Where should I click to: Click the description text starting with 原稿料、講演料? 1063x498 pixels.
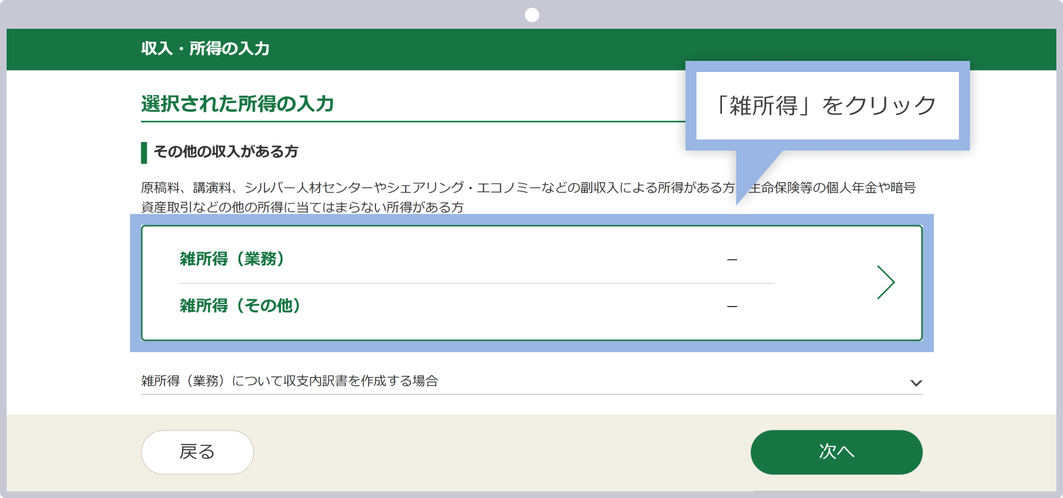coord(529,198)
